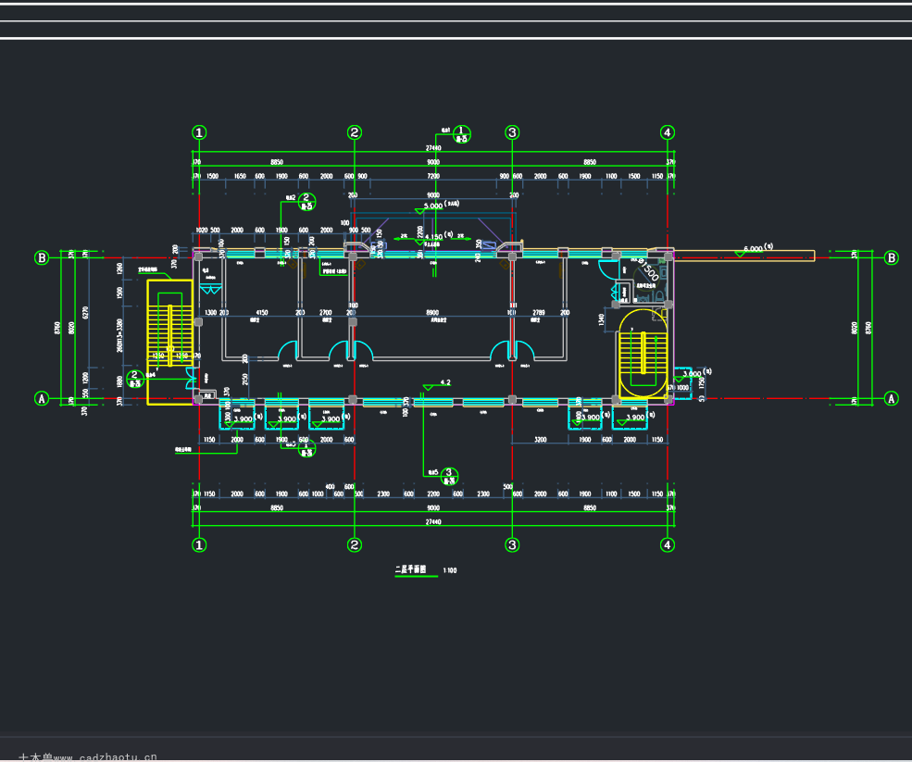The image size is (912, 762).
Task: Click the 4.150 elevation label
Action: [433, 237]
